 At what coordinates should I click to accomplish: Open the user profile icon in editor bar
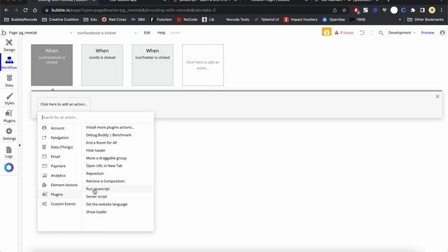click(x=442, y=33)
